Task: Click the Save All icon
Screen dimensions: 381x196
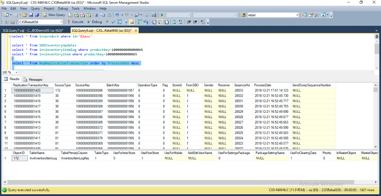Action: pos(37,15)
